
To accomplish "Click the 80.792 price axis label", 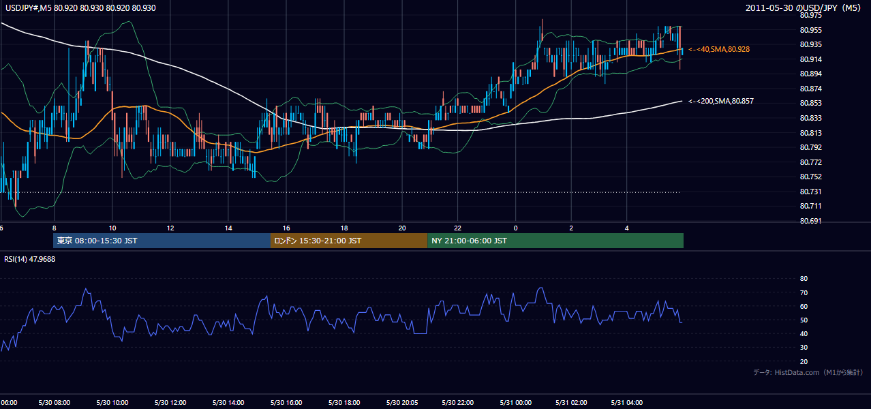I will click(810, 147).
